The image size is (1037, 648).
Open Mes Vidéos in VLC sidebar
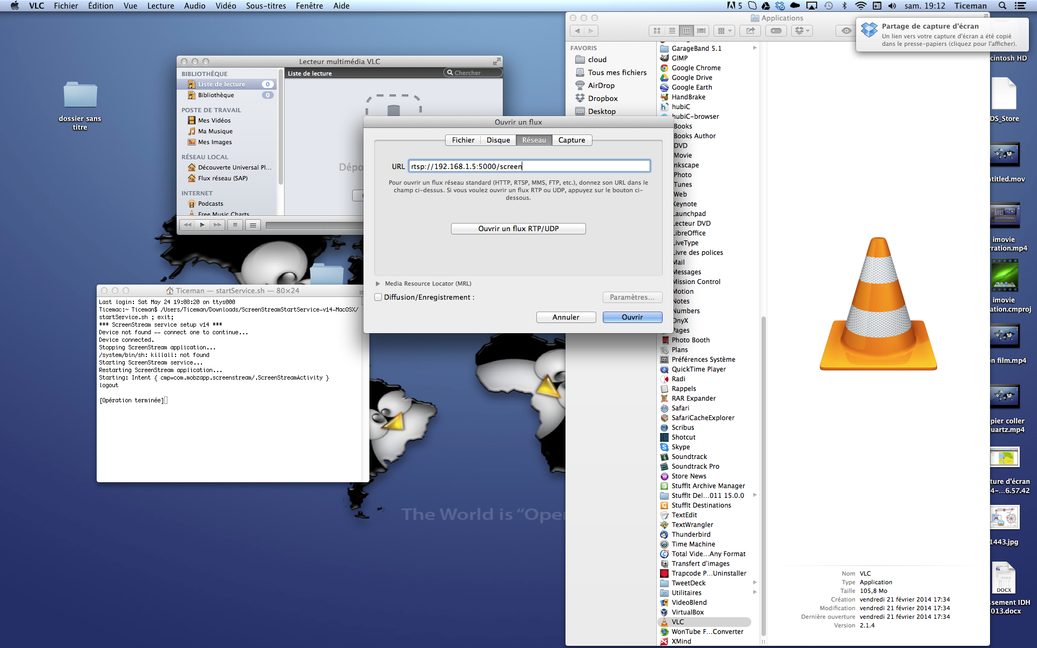click(214, 120)
